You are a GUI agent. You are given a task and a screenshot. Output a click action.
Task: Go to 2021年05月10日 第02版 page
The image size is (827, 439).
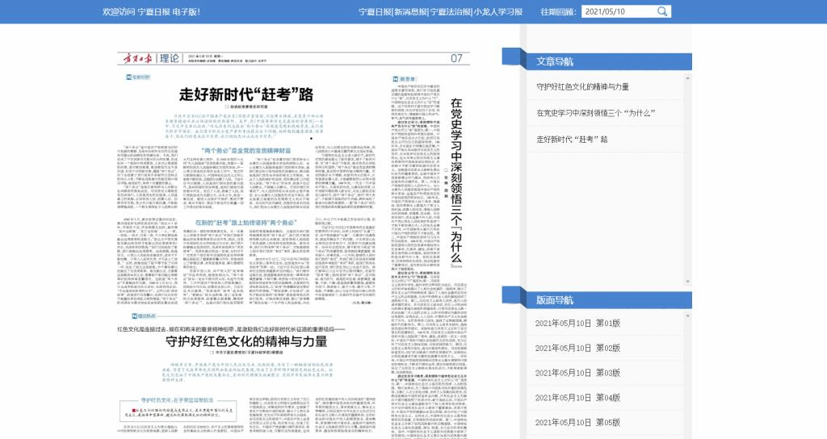click(577, 348)
